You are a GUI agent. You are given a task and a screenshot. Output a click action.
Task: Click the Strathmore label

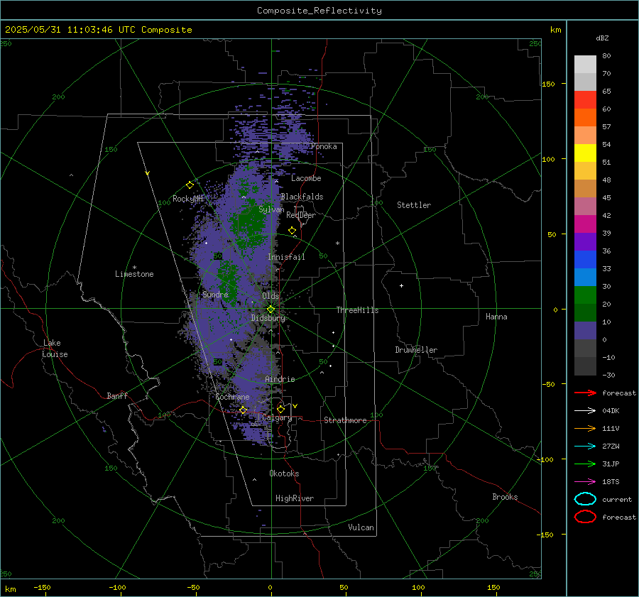pyautogui.click(x=345, y=420)
